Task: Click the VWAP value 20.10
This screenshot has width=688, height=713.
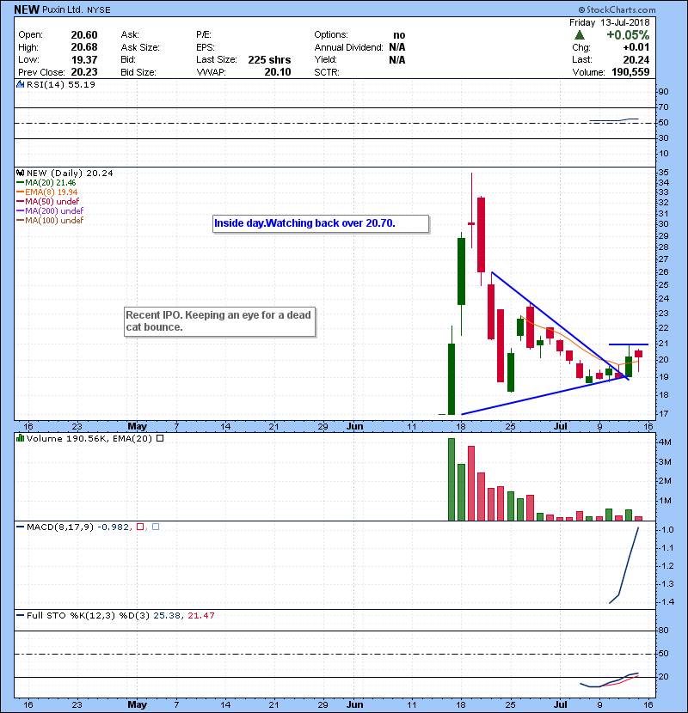Action: [x=278, y=72]
